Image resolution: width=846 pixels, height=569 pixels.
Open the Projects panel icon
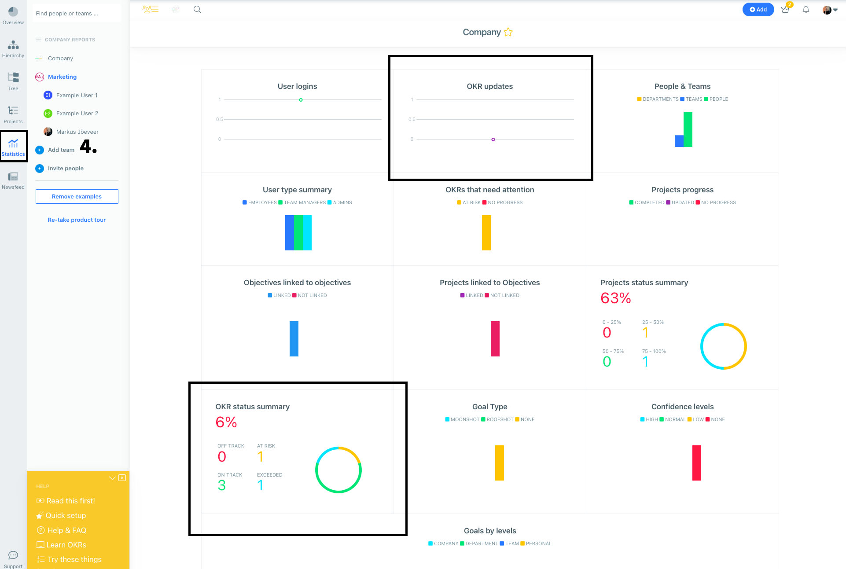pyautogui.click(x=13, y=112)
